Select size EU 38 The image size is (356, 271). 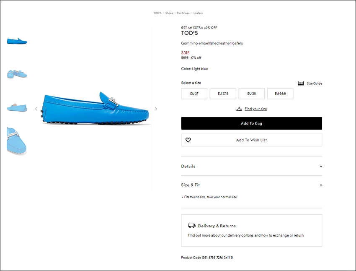point(251,94)
